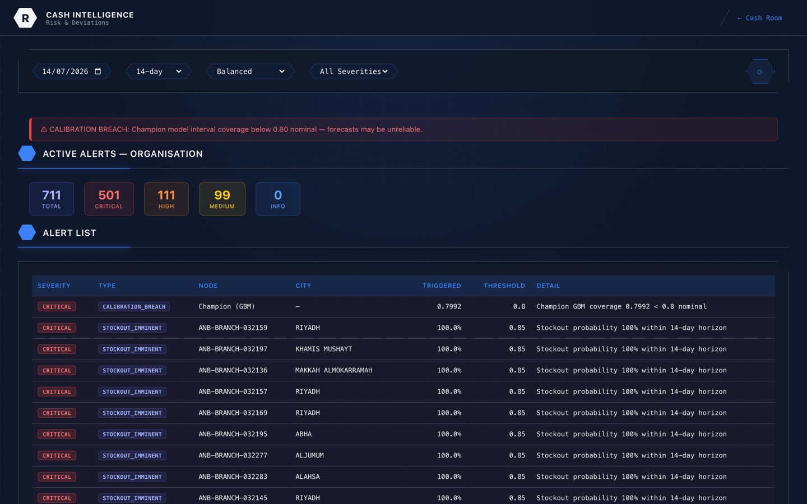Click CRITICAL badge in ANB-BRANCH-032197 row
The height and width of the screenshot is (504, 807).
click(x=57, y=349)
